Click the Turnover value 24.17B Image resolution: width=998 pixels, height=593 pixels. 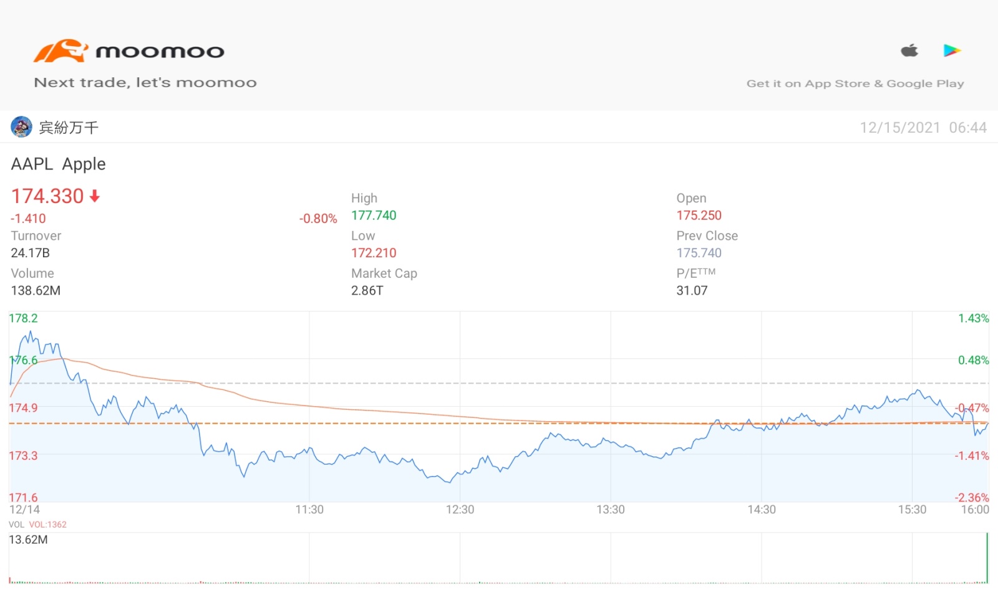30,253
